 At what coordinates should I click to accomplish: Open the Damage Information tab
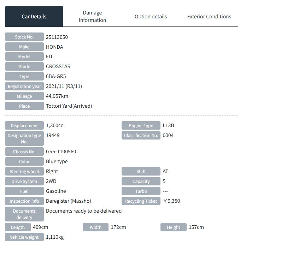tap(92, 17)
